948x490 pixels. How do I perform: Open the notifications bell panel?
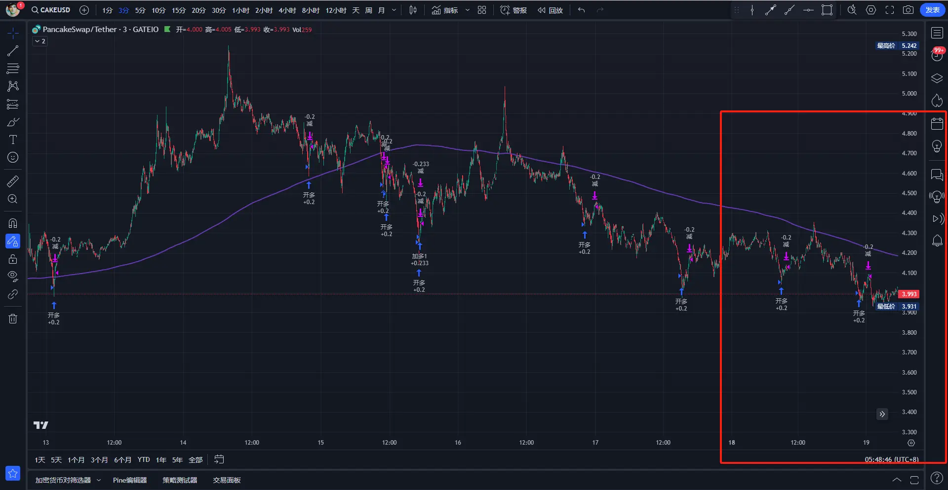click(x=937, y=241)
